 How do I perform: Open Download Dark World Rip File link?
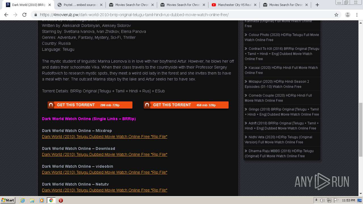tap(105, 154)
